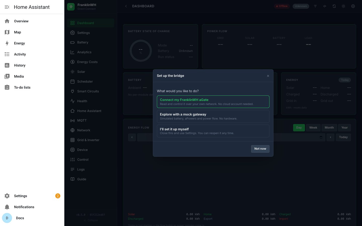Toggle light theme sun icon
Screen dimensions: 362x226
(x=343, y=6)
